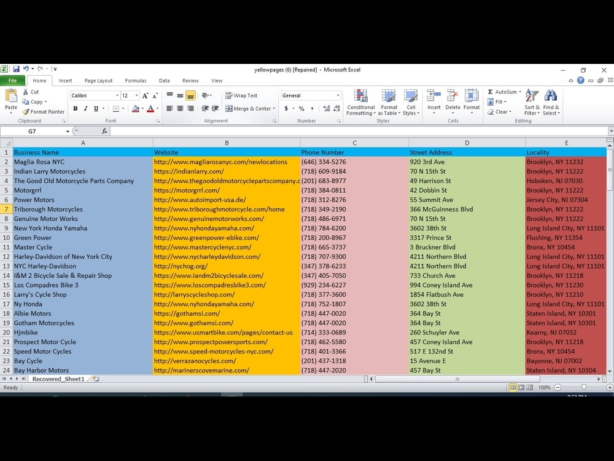Open Find & Select binoculars
The height and width of the screenshot is (461, 614).
coord(551,102)
